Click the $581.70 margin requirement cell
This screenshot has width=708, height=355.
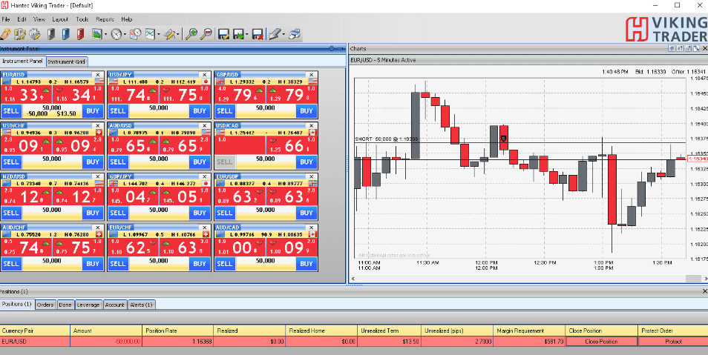click(529, 342)
